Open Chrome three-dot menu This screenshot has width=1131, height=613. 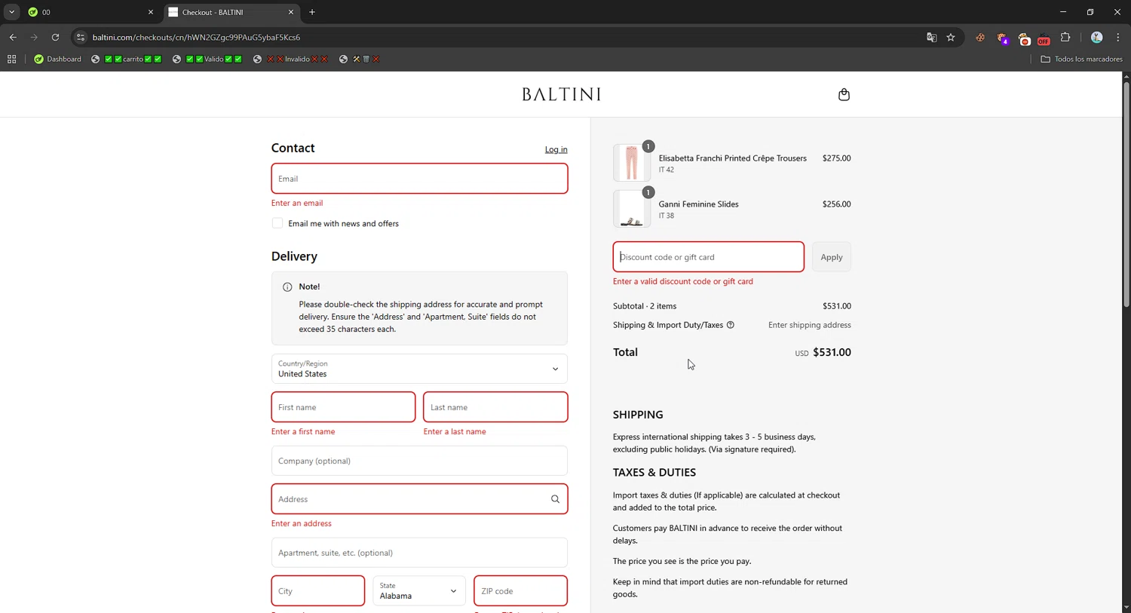tap(1118, 37)
